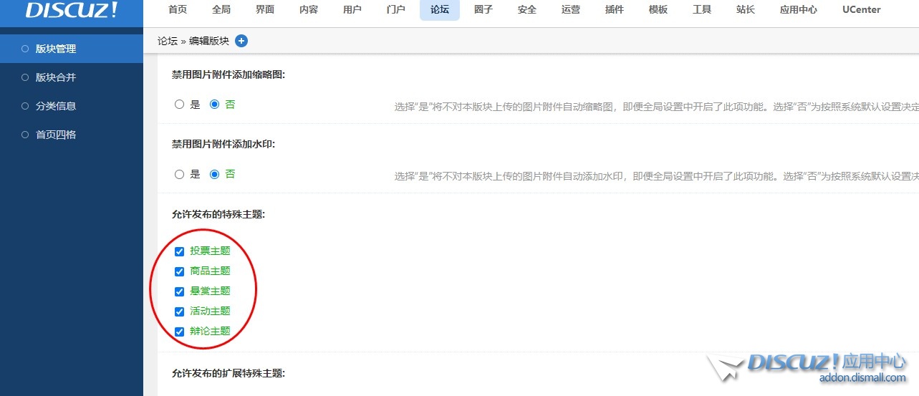Image resolution: width=919 pixels, height=396 pixels.
Task: Select 否 for 禁用图片附件添加水印
Action: [214, 174]
